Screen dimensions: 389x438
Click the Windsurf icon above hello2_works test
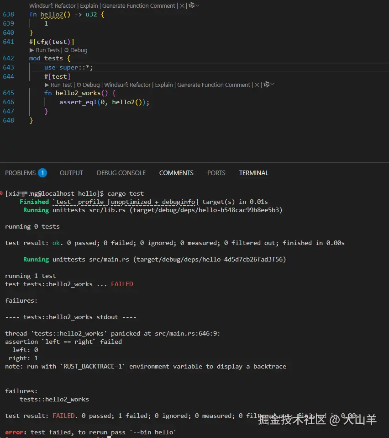(x=266, y=85)
